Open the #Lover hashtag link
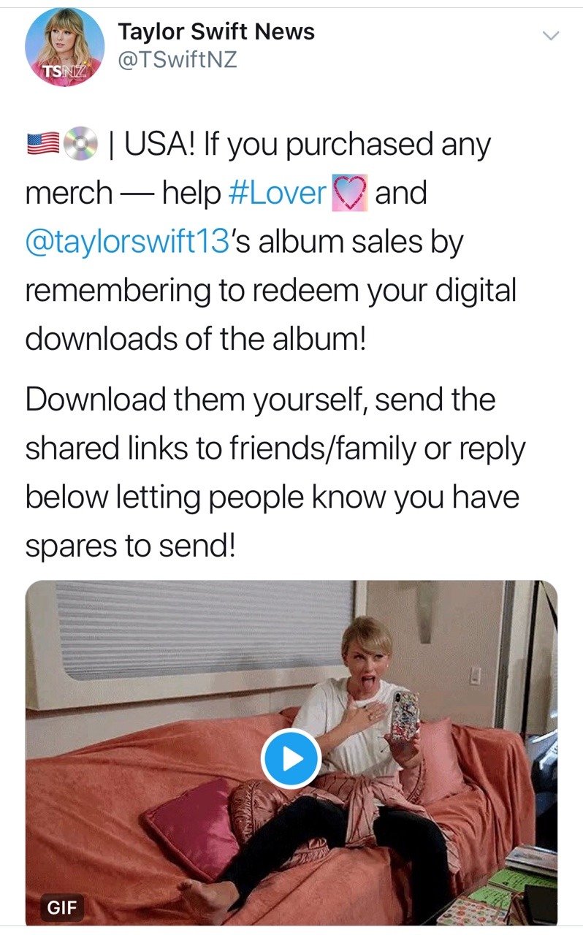The width and height of the screenshot is (583, 935). point(277,193)
